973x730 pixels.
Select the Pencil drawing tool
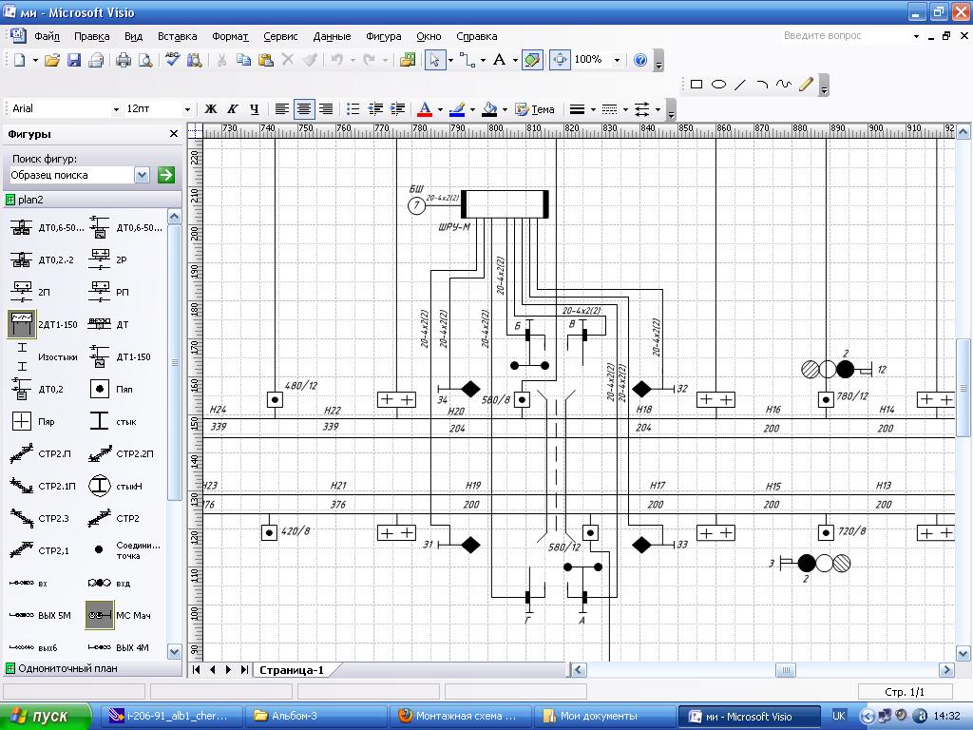coord(807,85)
